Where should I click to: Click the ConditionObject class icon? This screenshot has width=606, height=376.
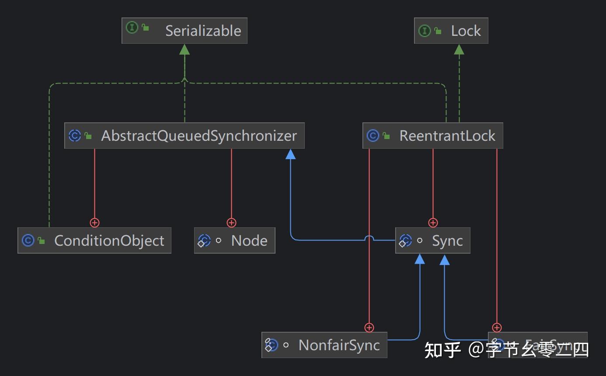(28, 240)
